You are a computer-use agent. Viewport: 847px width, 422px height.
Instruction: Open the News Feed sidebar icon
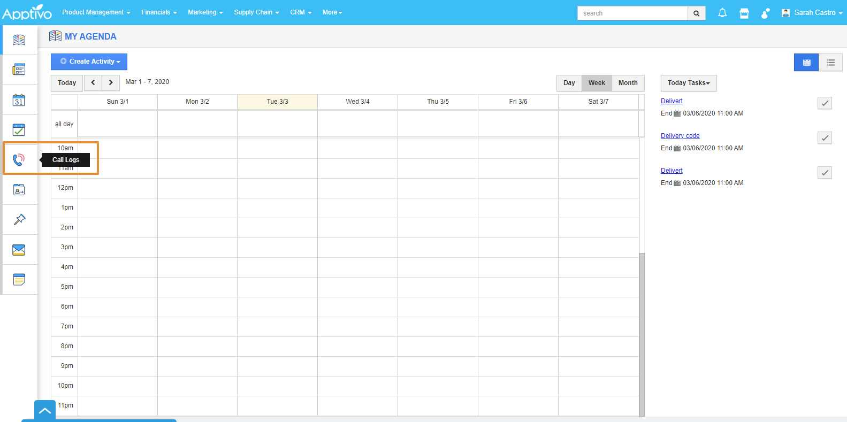[x=19, y=70]
